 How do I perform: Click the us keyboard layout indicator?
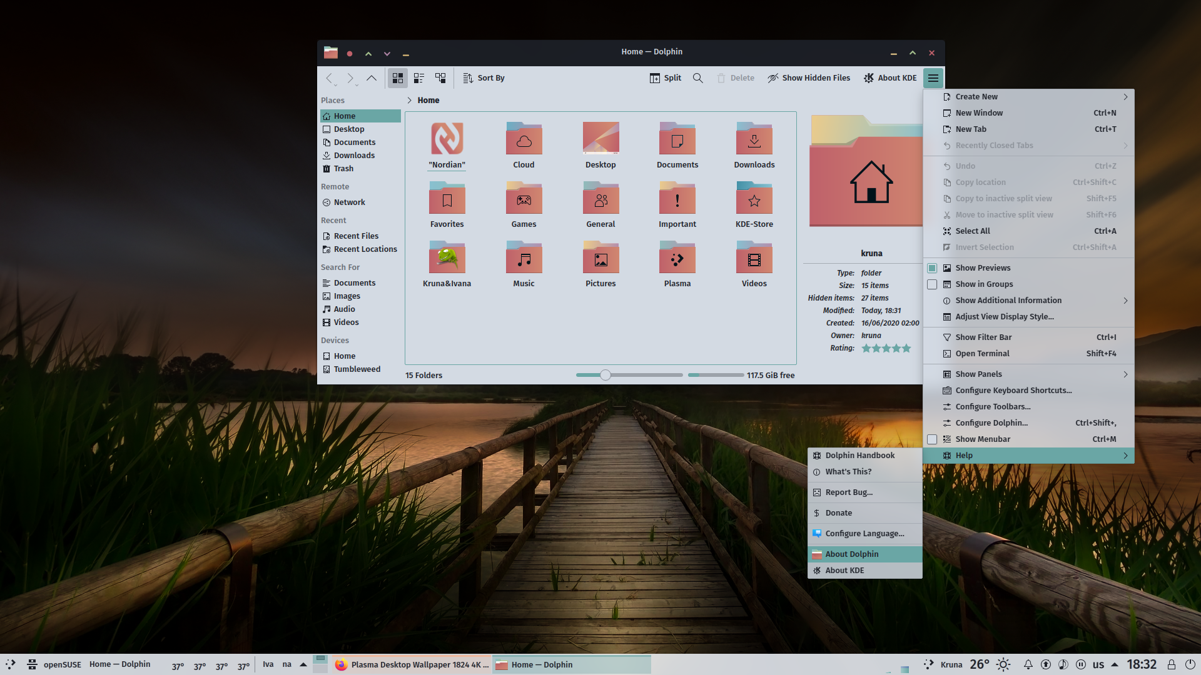coord(1098,664)
